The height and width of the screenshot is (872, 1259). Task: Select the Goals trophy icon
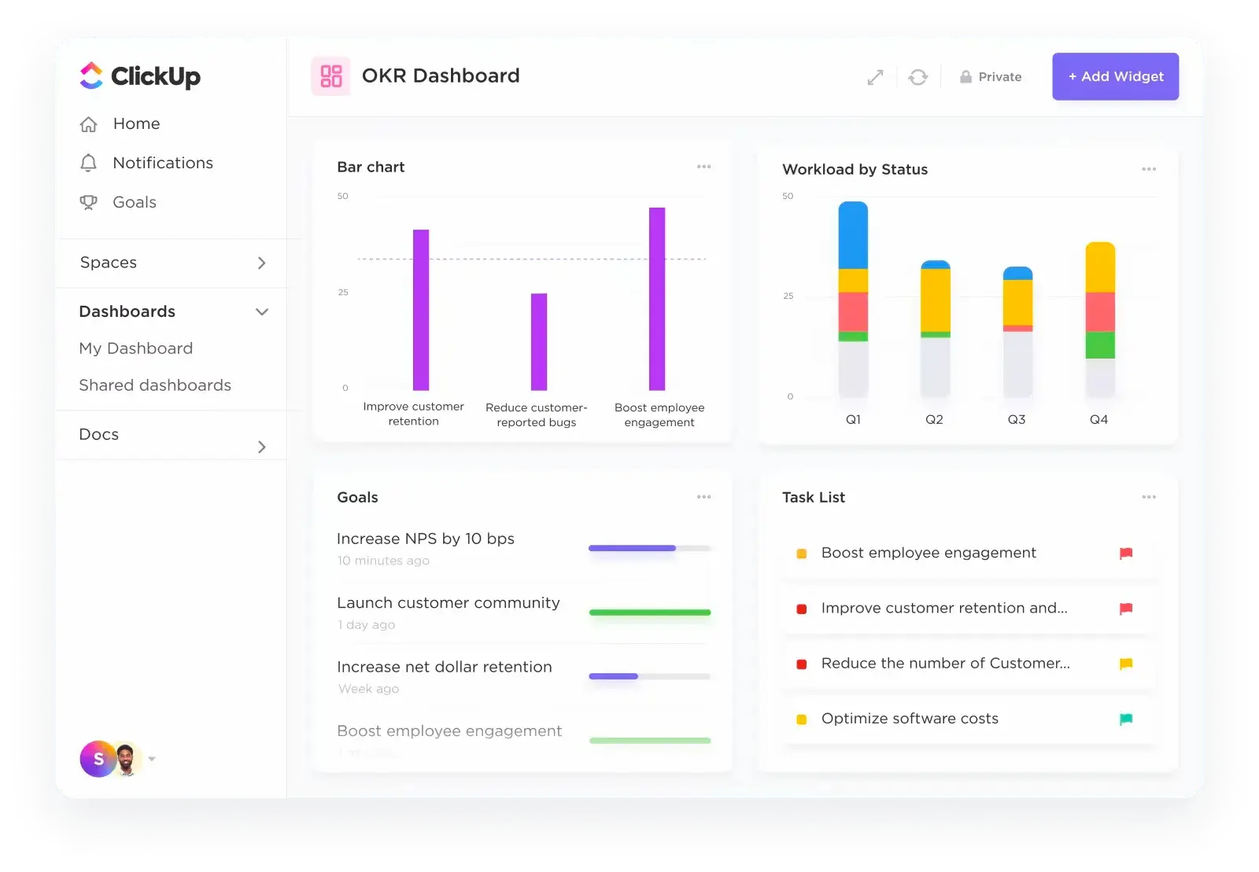click(x=89, y=202)
